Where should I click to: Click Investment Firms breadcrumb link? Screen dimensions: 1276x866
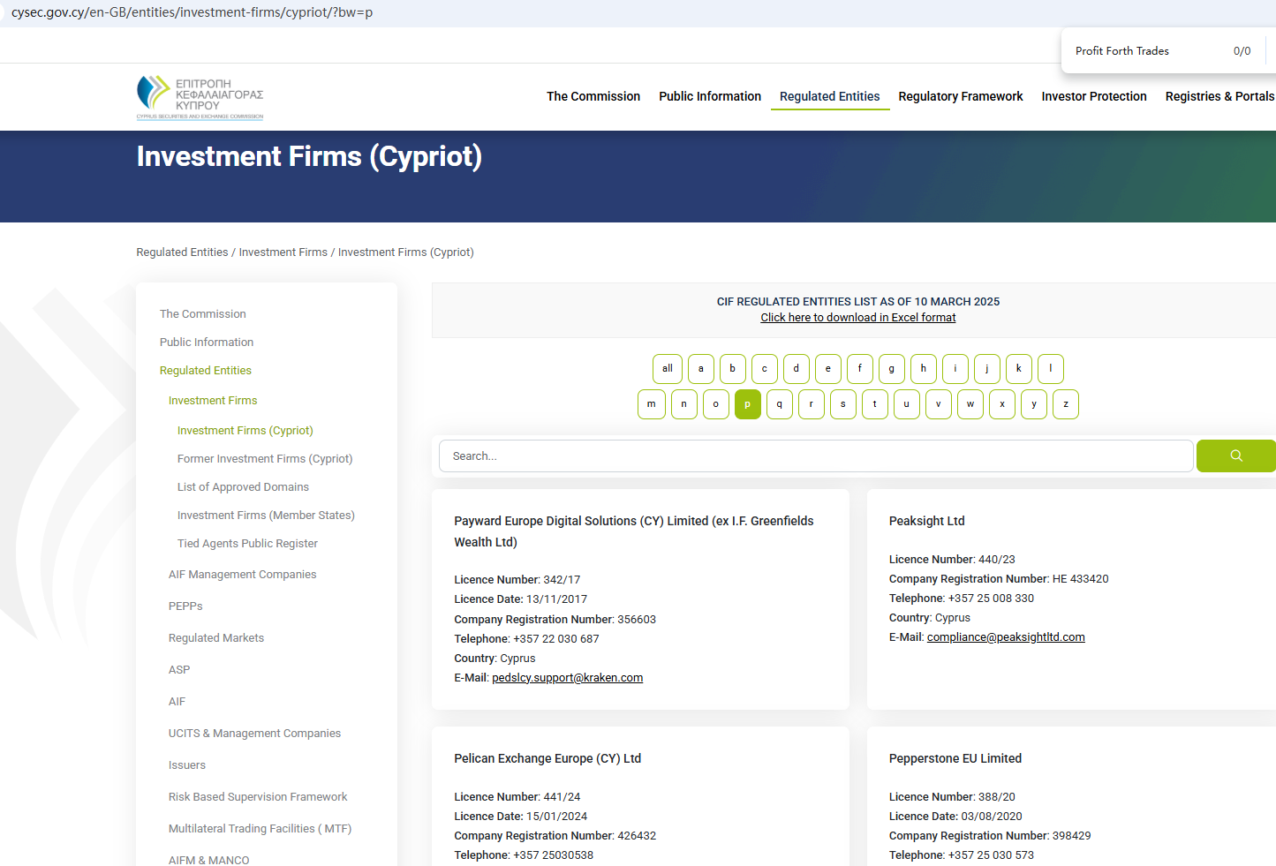283,252
